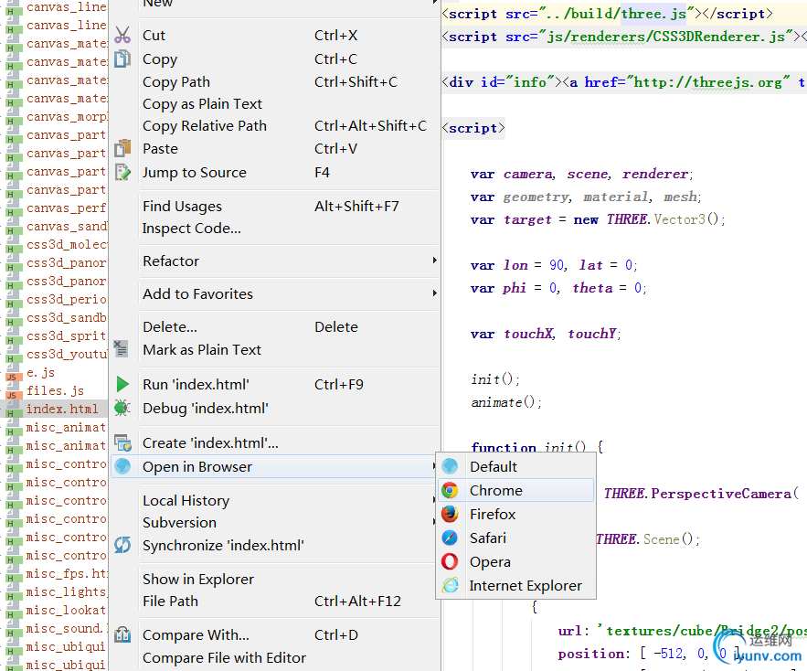The height and width of the screenshot is (671, 807).
Task: Click the Compare With icon
Action: [x=122, y=634]
